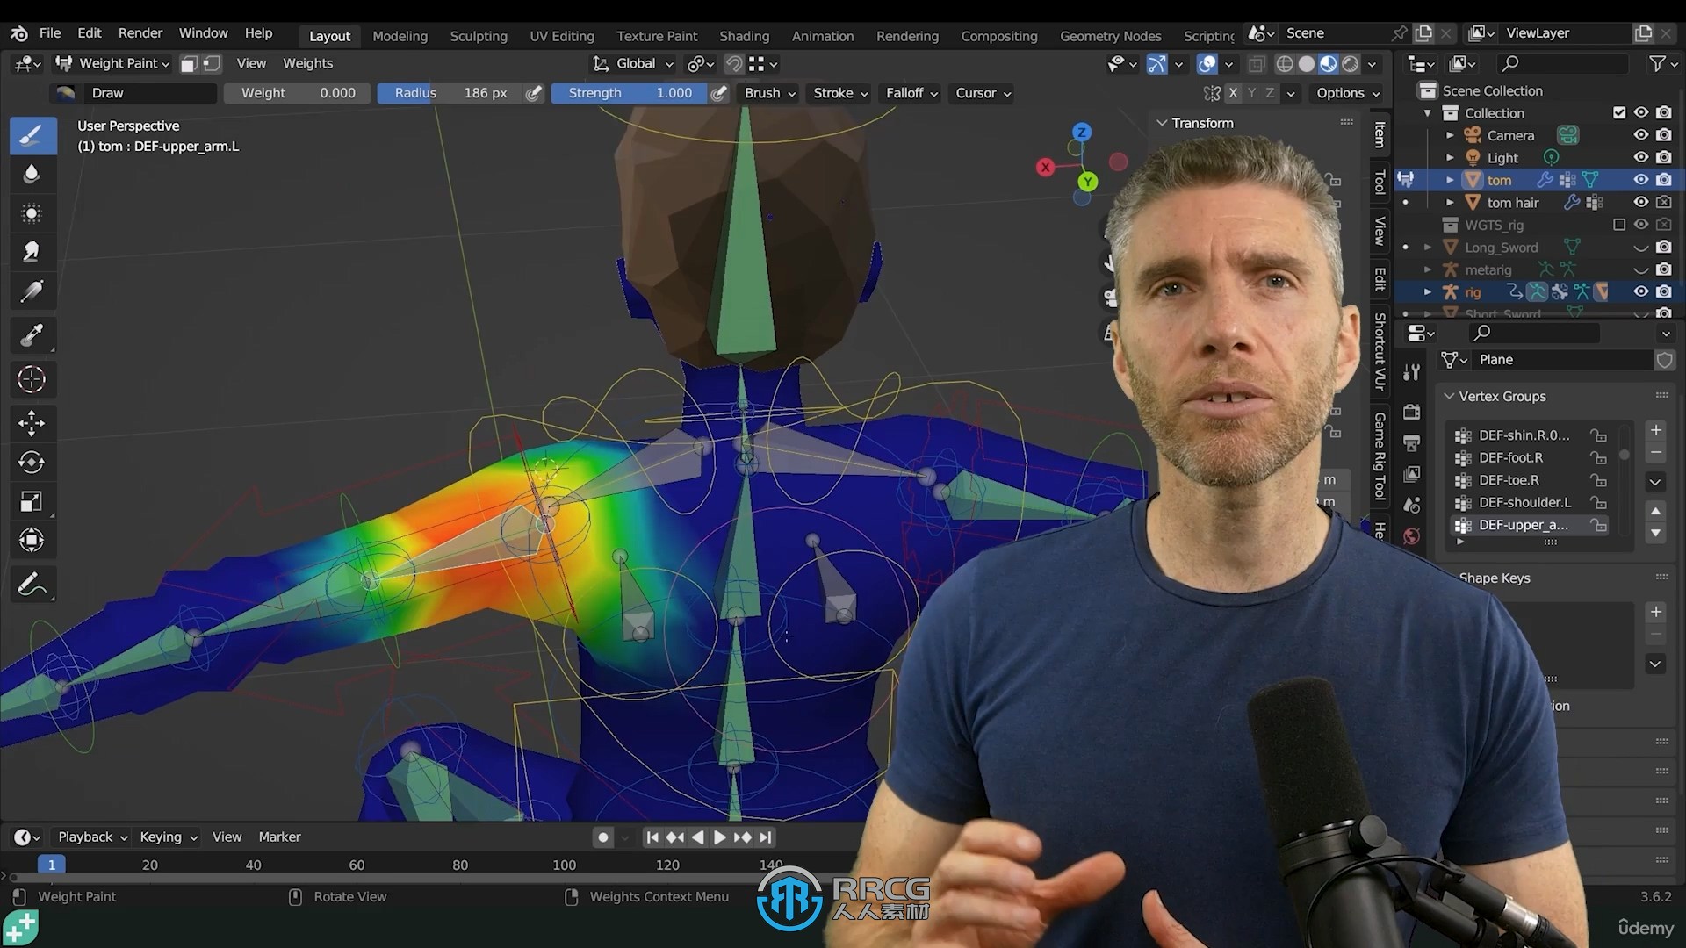Open the Keying popover
Viewport: 1686px width, 948px height.
click(168, 837)
